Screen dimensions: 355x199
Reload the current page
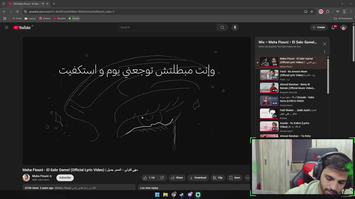coord(17,12)
